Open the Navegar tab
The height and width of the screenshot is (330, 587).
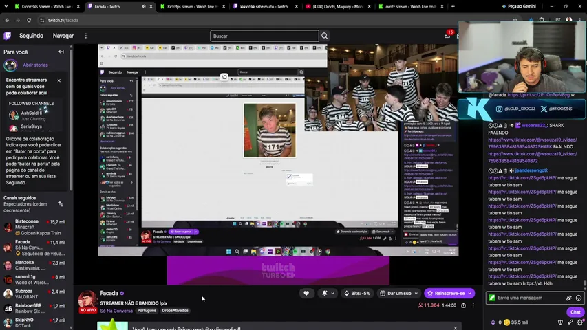tap(63, 36)
